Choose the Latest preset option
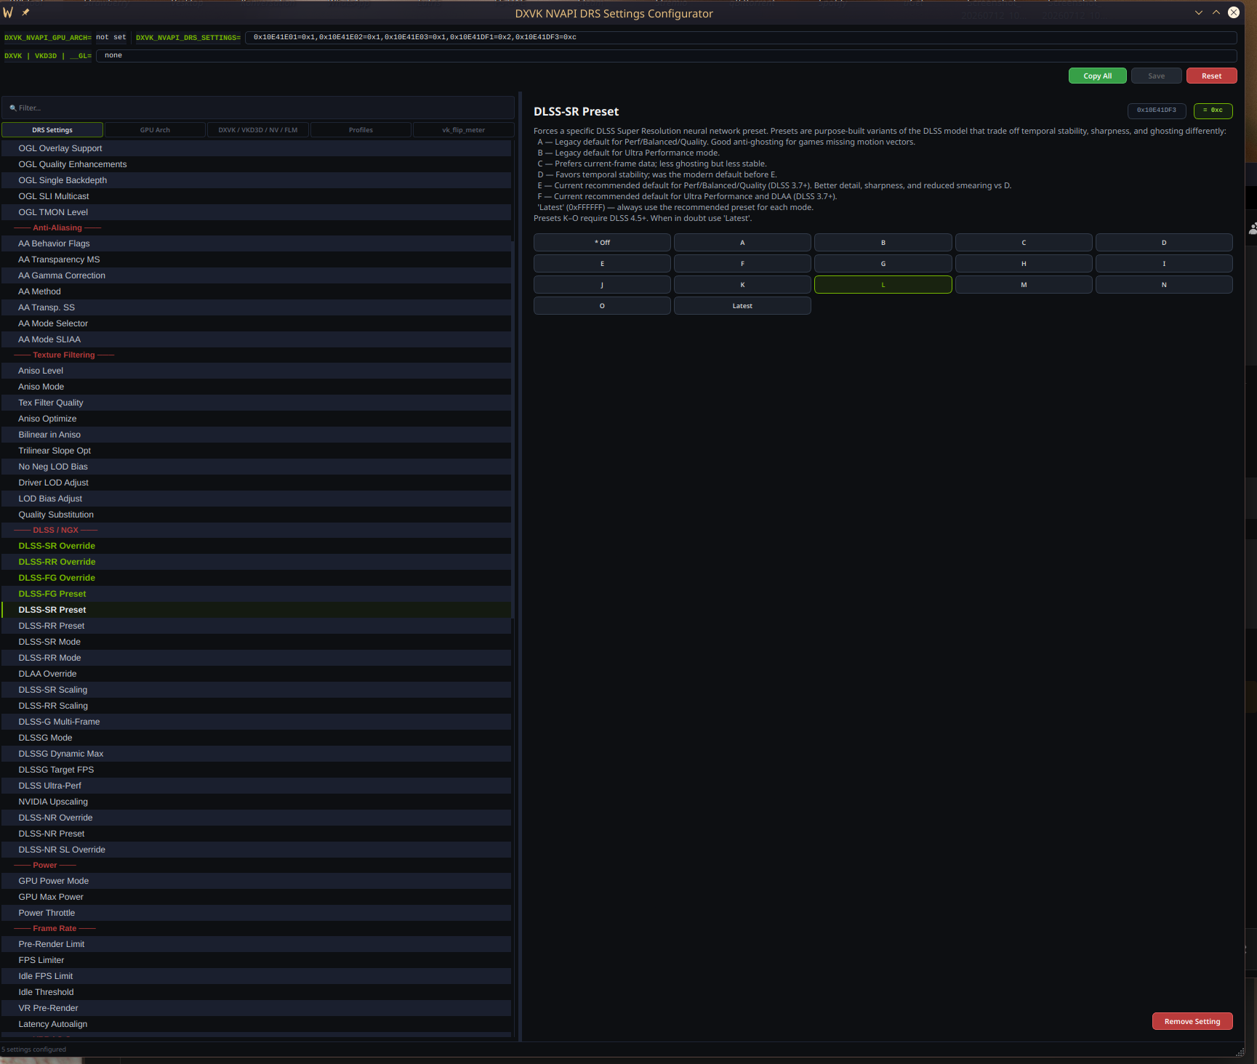Viewport: 1257px width, 1064px height. pyautogui.click(x=742, y=306)
